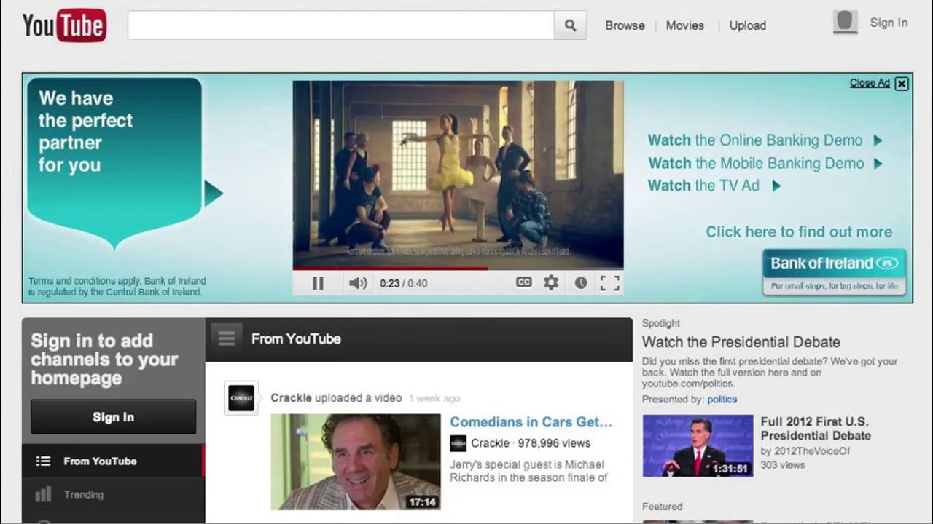Viewport: 933px width, 524px height.
Task: Click the sidebar Sign In button
Action: click(113, 417)
